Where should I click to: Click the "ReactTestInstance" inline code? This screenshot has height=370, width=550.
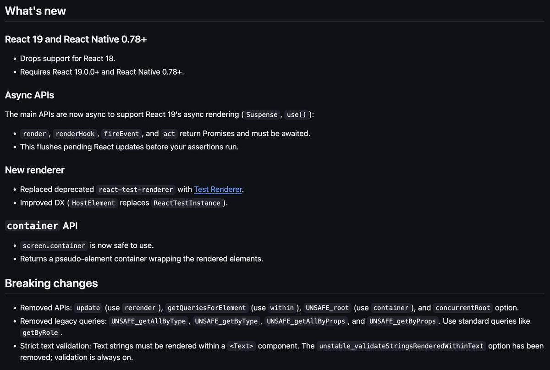187,203
